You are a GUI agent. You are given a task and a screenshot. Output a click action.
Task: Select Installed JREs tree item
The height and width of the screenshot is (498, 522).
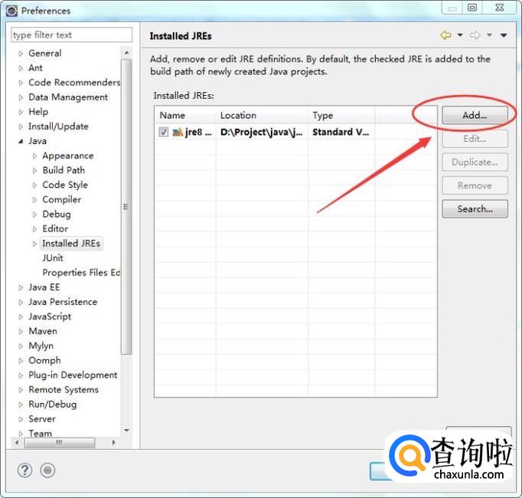click(71, 244)
